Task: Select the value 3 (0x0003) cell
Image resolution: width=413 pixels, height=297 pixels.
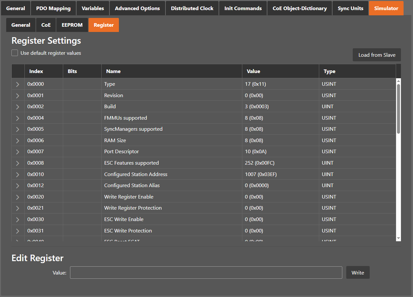Action: point(280,107)
